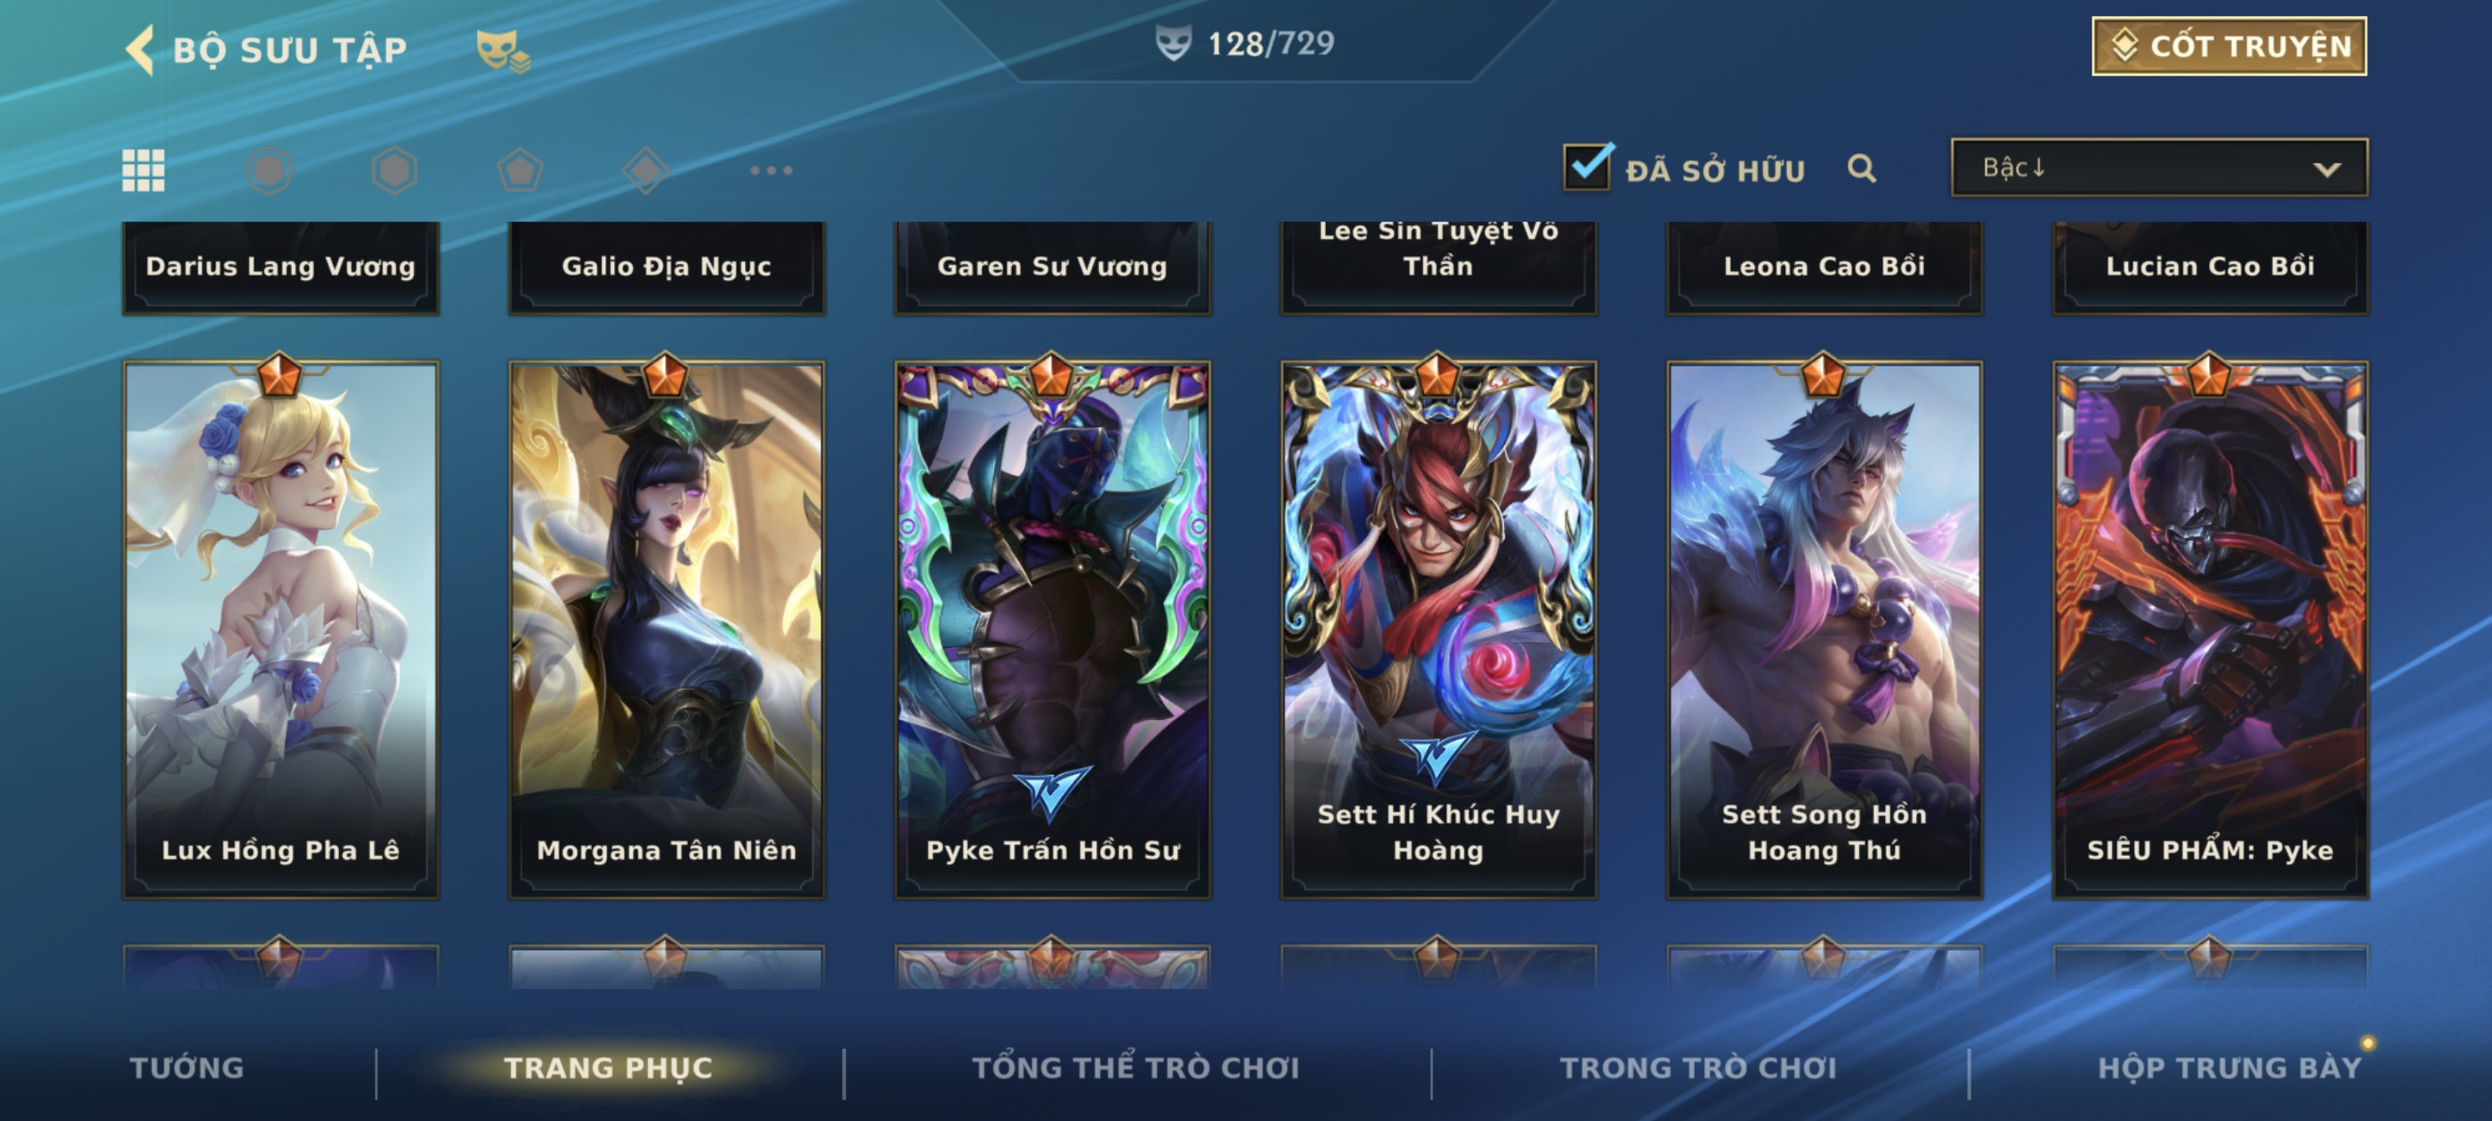Viewport: 2492px width, 1121px height.
Task: Open the TRONG TRÒ CHƠI tab
Action: (x=1698, y=1067)
